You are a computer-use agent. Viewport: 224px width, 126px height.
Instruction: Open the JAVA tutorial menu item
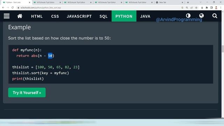tap(145, 16)
